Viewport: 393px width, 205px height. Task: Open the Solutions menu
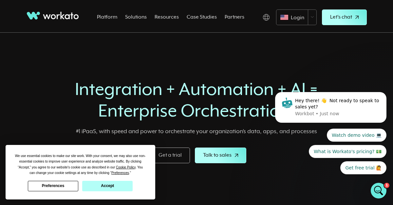pyautogui.click(x=136, y=17)
